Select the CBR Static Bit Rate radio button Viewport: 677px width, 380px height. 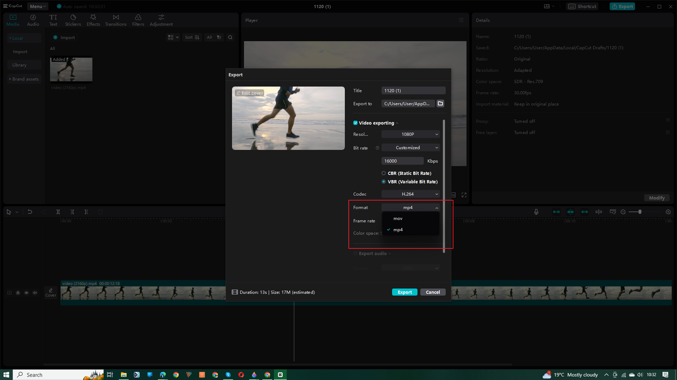click(383, 173)
